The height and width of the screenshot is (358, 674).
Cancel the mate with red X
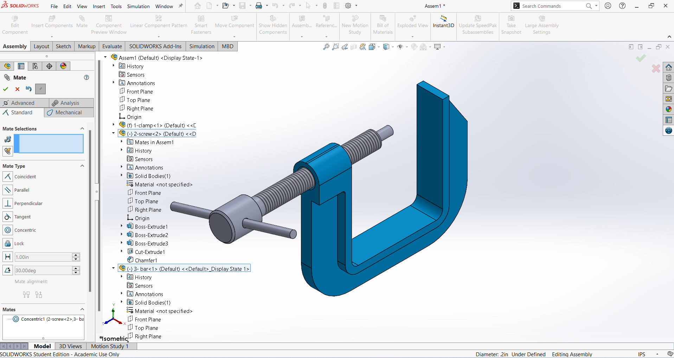[x=17, y=89]
